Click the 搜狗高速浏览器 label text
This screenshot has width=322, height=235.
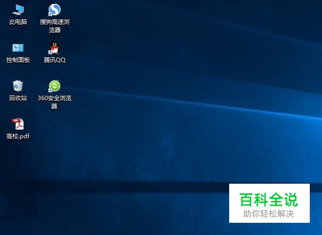[x=55, y=26]
